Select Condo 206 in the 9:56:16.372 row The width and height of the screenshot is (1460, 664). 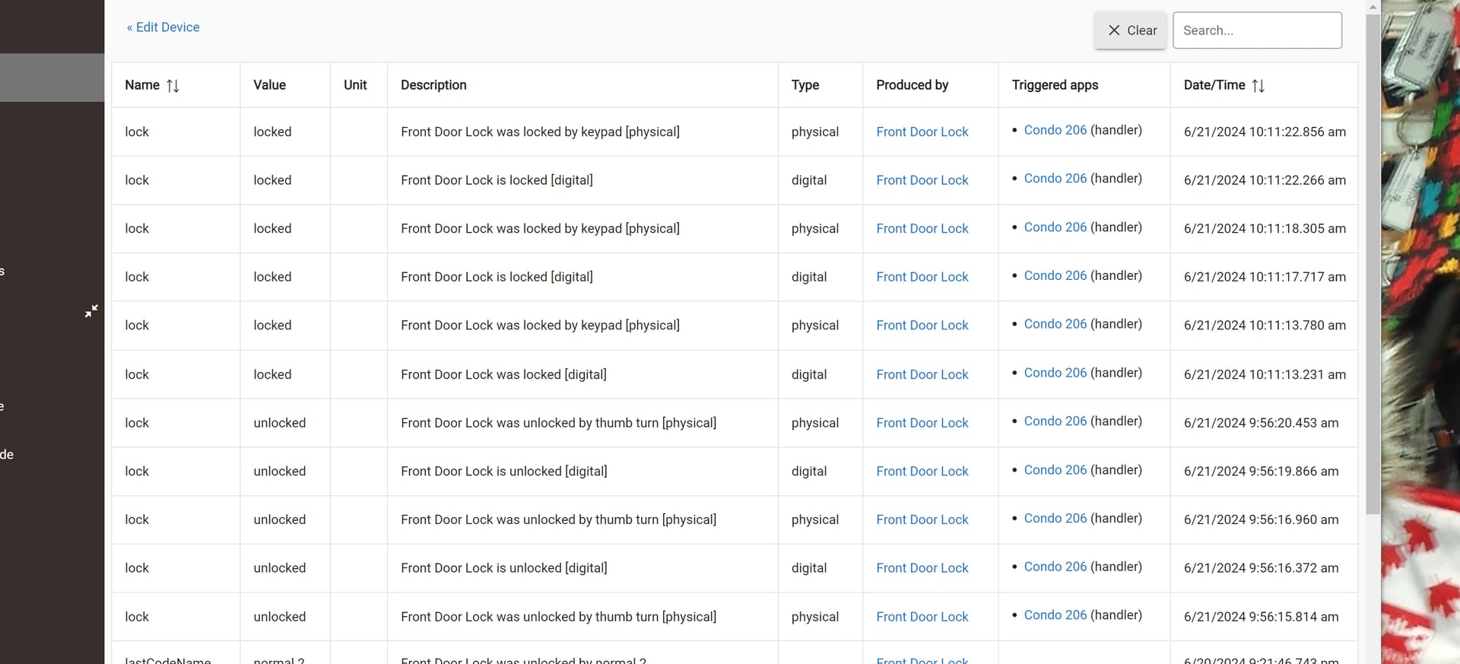click(x=1055, y=567)
